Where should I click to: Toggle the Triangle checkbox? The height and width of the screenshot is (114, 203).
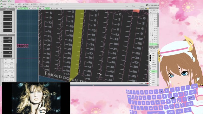point(1,7)
